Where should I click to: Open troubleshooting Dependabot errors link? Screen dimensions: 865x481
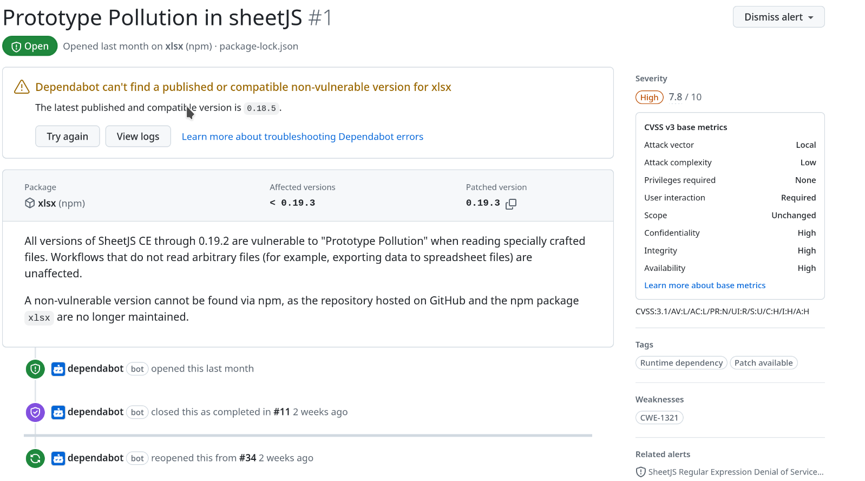pyautogui.click(x=303, y=136)
